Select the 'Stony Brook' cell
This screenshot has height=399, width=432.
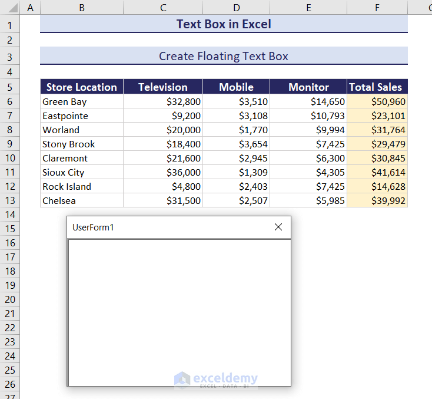pos(82,144)
